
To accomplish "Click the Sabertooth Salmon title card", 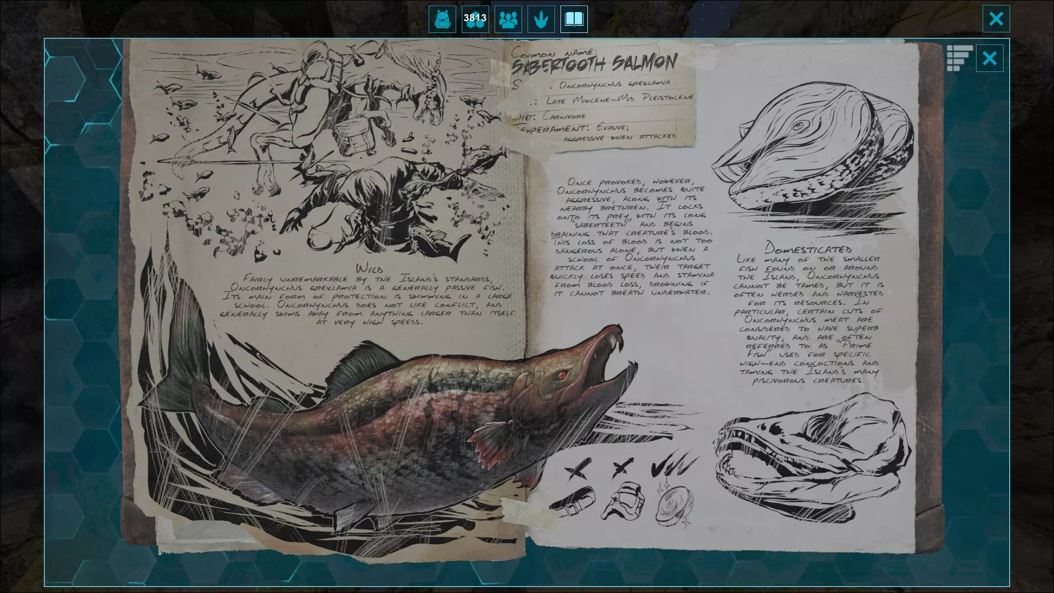I will pyautogui.click(x=595, y=63).
